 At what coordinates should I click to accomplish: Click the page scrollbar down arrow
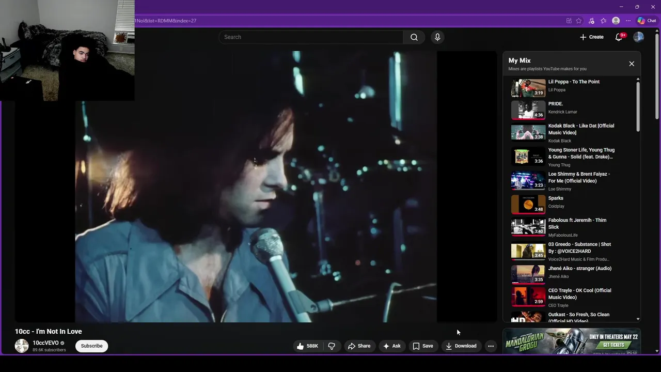[x=657, y=351]
